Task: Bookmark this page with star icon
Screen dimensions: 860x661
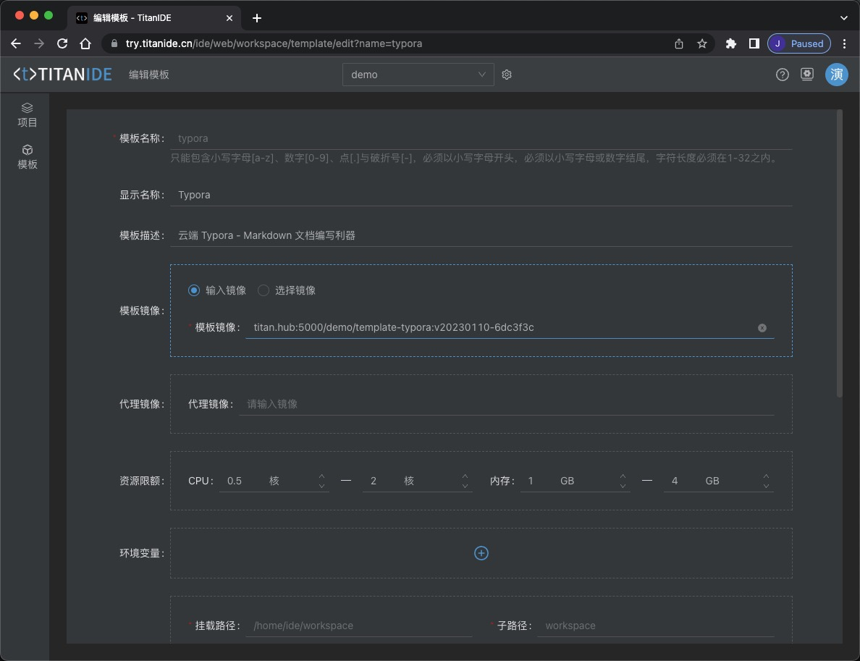Action: [x=701, y=43]
